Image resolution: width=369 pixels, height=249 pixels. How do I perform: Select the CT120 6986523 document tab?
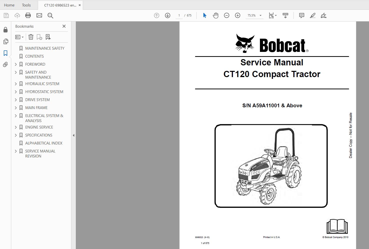point(60,5)
